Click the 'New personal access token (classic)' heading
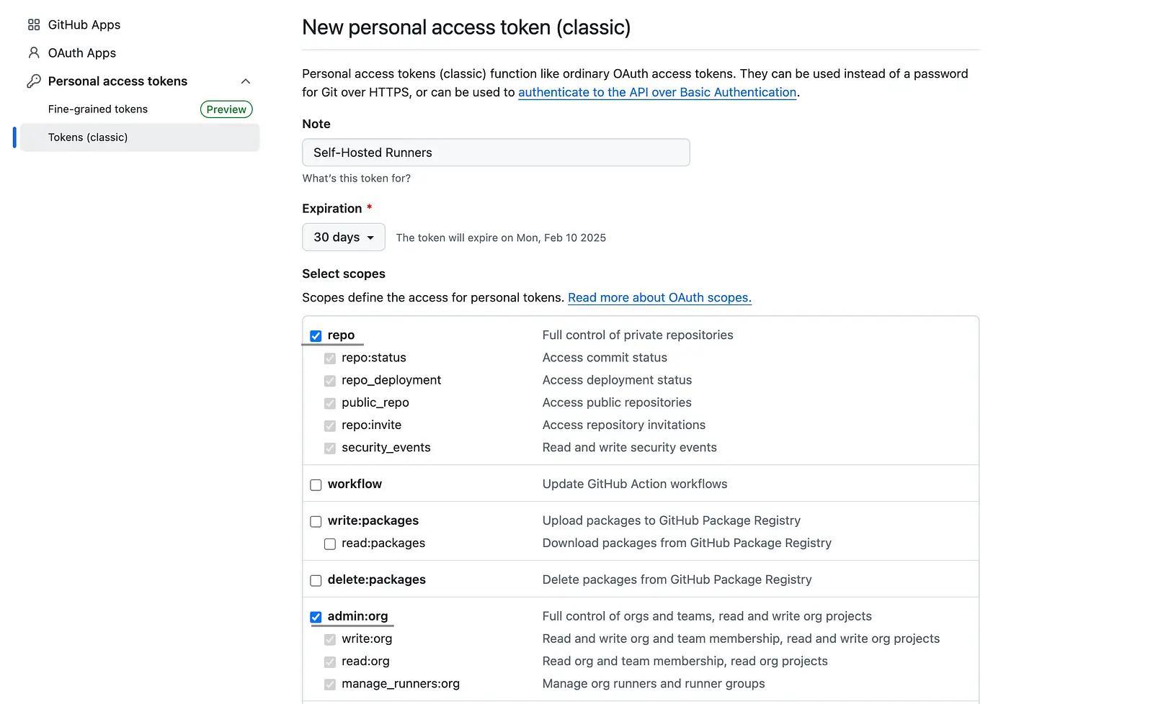 click(466, 27)
